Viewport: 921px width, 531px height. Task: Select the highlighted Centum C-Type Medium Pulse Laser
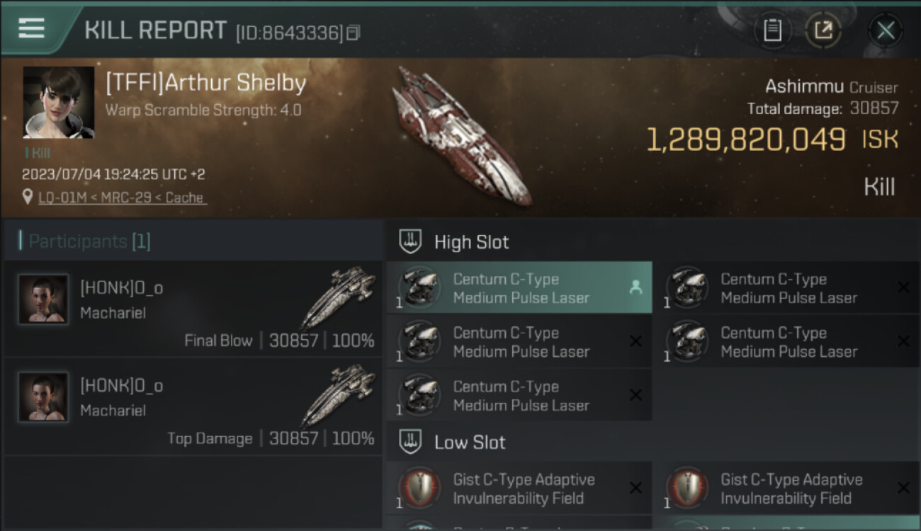pyautogui.click(x=521, y=288)
